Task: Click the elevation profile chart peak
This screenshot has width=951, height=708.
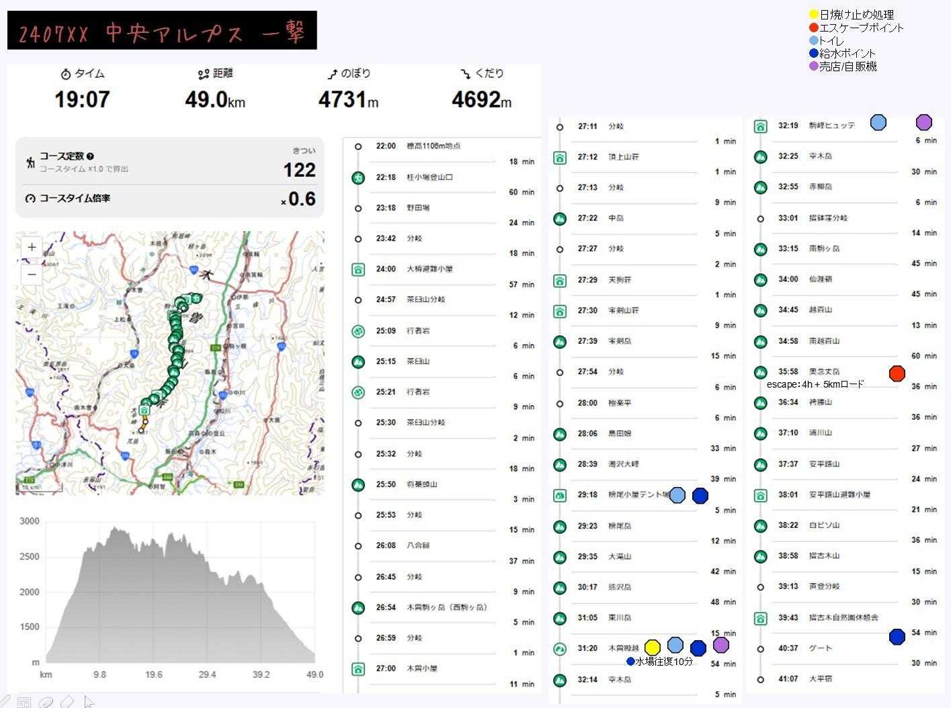Action: pyautogui.click(x=117, y=531)
